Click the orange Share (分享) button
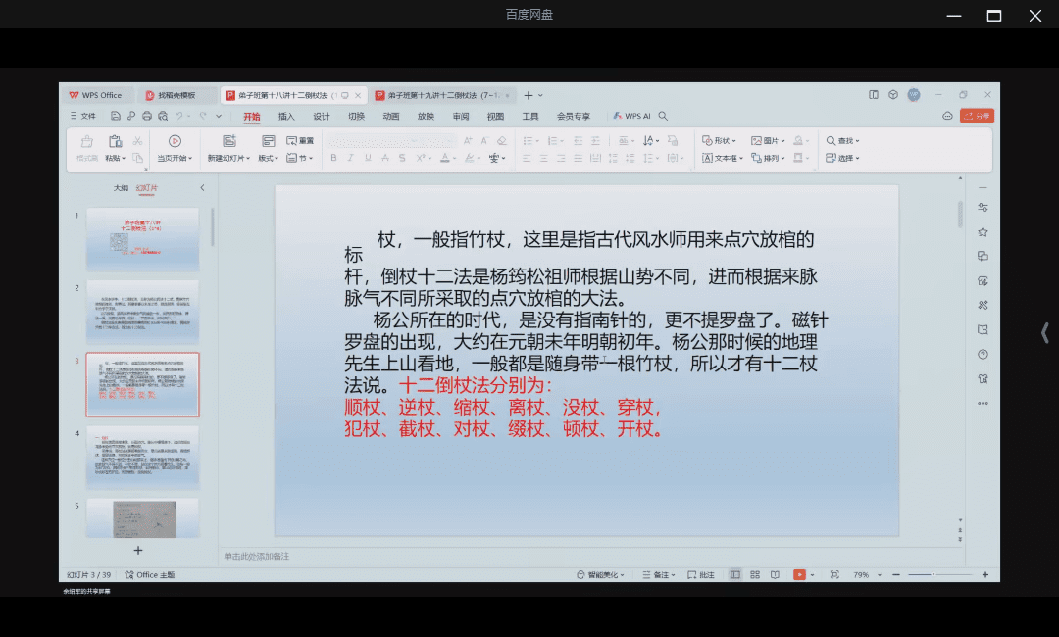 click(977, 116)
